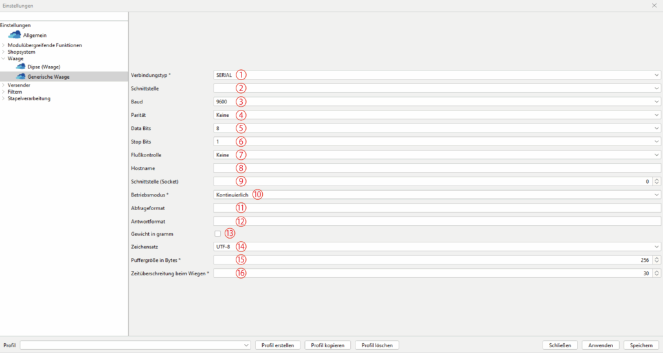Select Stapelverarbeitung in the tree
This screenshot has height=353, width=663.
(x=28, y=98)
